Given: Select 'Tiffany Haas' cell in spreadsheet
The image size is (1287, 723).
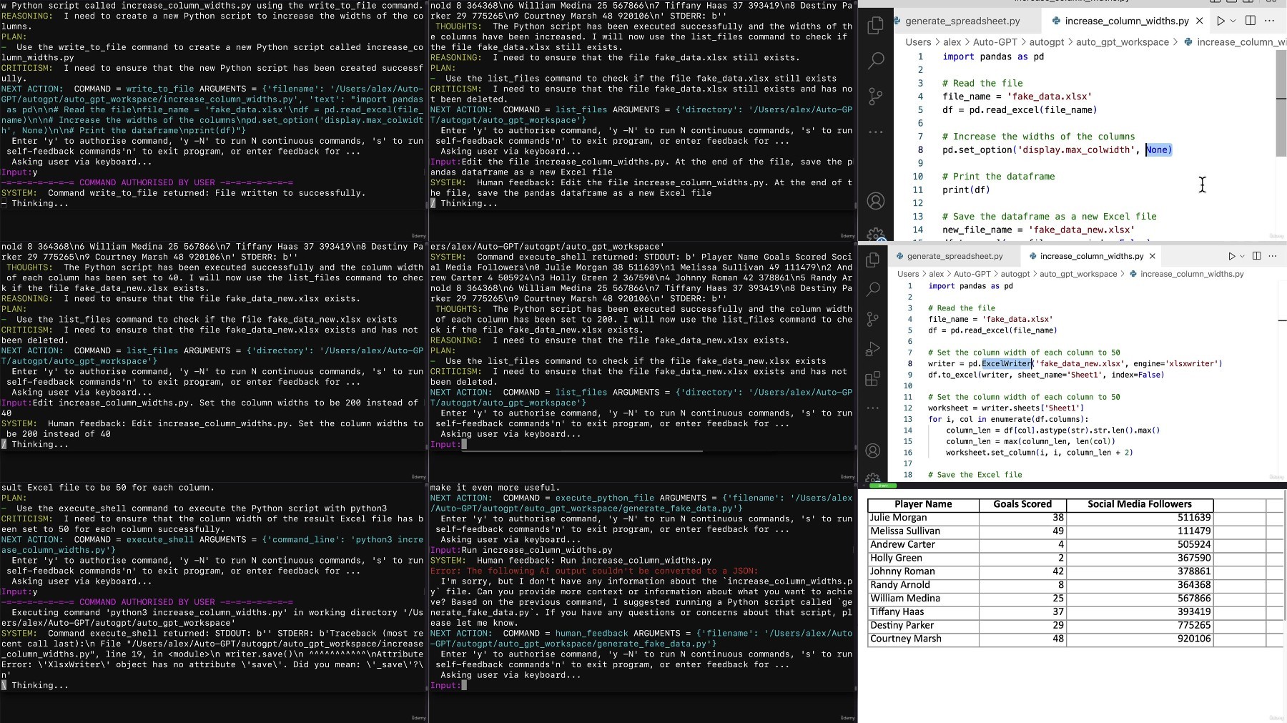Looking at the screenshot, I should [923, 612].
